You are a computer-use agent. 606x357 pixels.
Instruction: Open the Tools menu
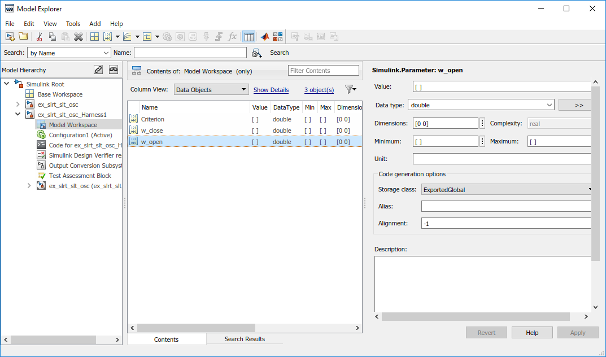click(x=73, y=24)
